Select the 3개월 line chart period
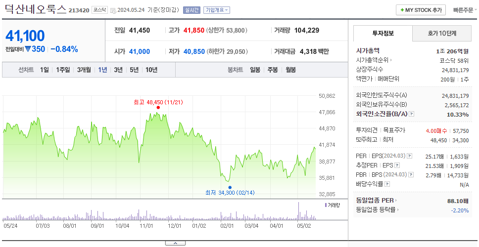The image size is (479, 247). click(84, 70)
